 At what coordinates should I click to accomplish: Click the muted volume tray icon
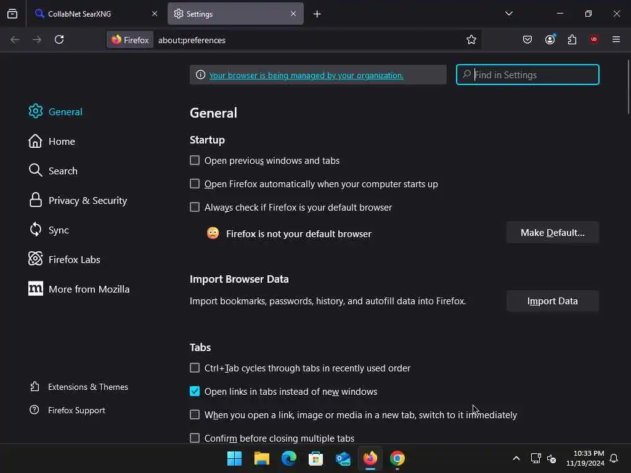click(552, 458)
